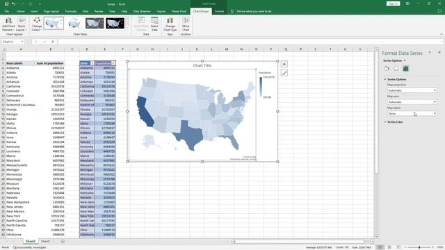Collapse the Series Options section
Image resolution: width=445 pixels, height=250 pixels.
385,79
